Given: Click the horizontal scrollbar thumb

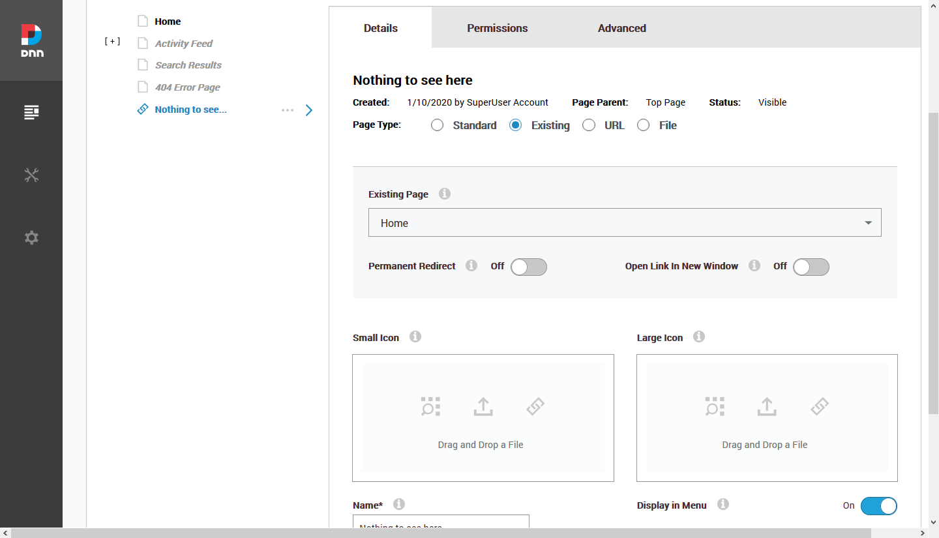Looking at the screenshot, I should (x=441, y=533).
